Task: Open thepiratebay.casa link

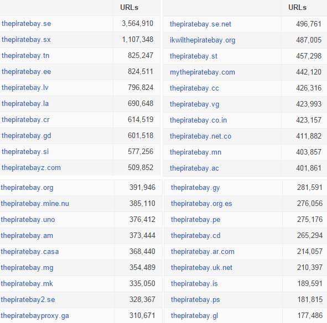Action: tap(30, 252)
